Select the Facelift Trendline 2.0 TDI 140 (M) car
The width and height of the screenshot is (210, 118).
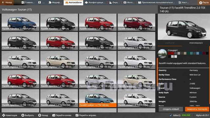coord(59,41)
